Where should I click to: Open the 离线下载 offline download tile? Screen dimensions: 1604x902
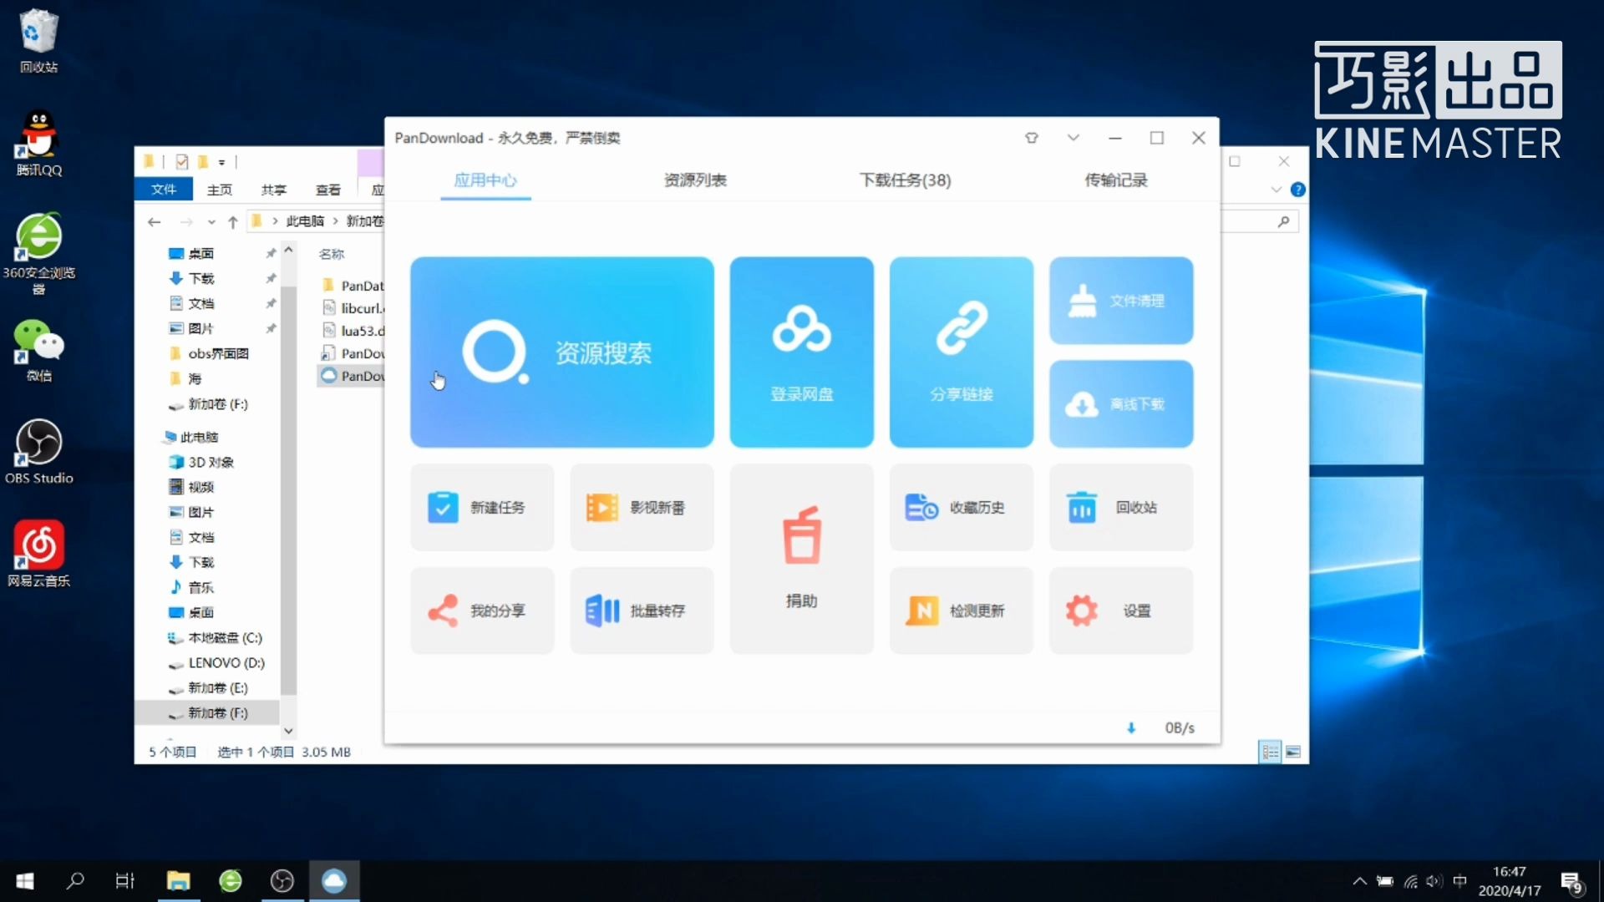pyautogui.click(x=1120, y=403)
